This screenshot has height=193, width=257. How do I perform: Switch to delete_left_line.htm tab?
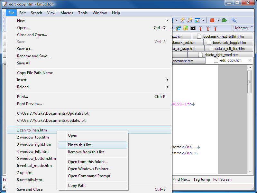pos(229,49)
